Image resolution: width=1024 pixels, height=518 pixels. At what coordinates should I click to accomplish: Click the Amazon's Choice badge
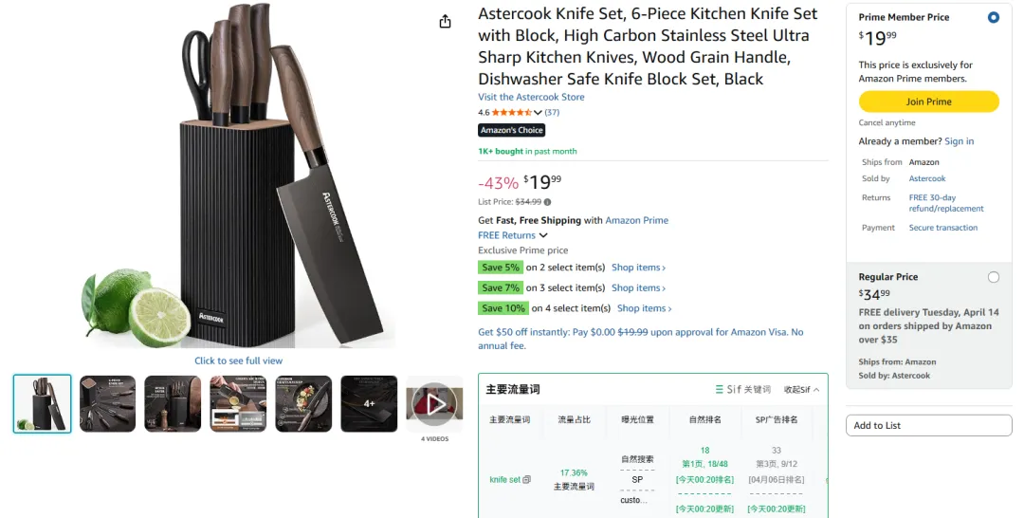point(511,130)
